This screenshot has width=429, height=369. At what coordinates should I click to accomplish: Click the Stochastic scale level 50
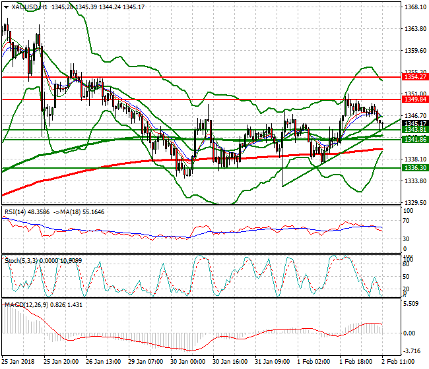point(407,277)
